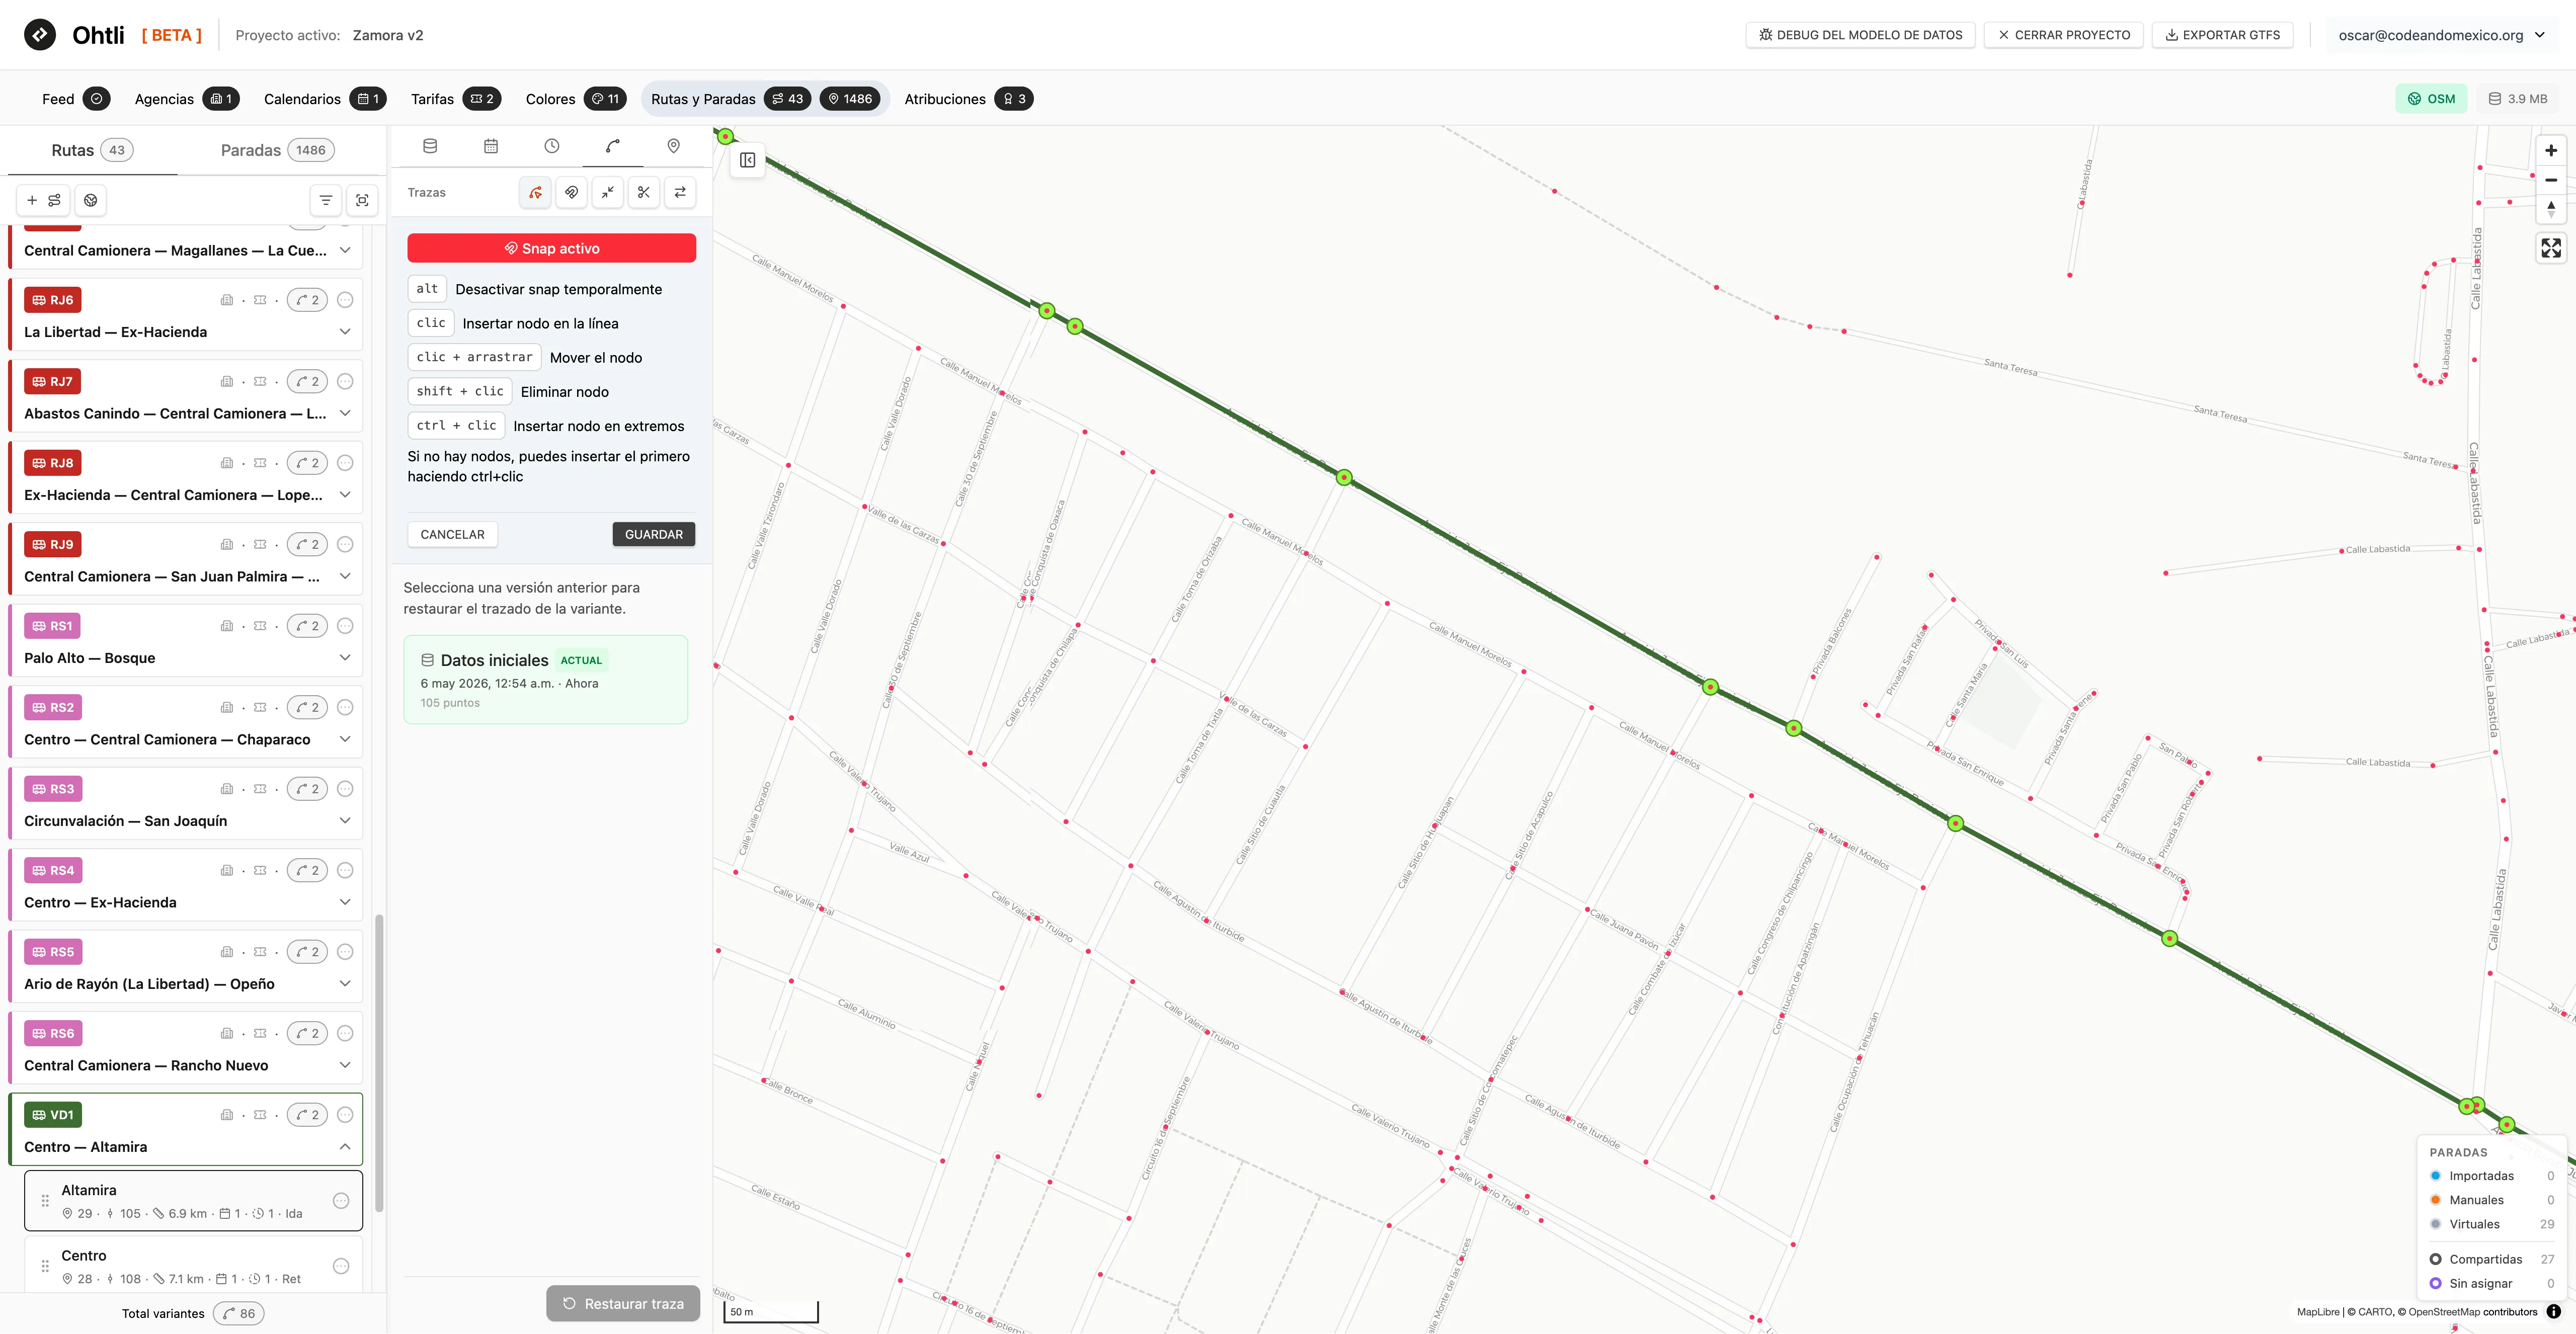Click Cerrar Proyecto button
2576x1334 pixels.
tap(2063, 35)
